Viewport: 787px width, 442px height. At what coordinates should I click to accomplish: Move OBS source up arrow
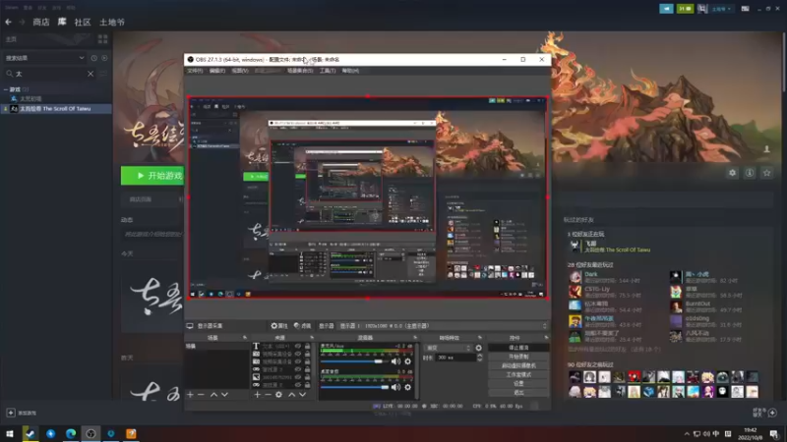(291, 395)
